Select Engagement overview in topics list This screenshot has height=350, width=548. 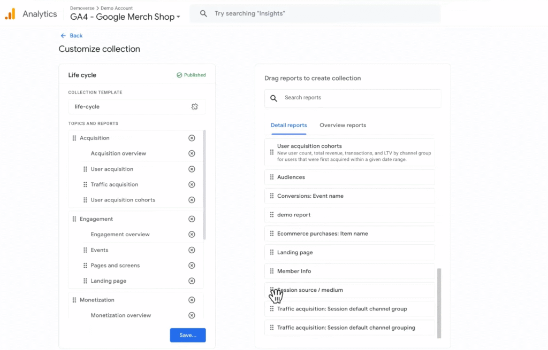coord(120,235)
